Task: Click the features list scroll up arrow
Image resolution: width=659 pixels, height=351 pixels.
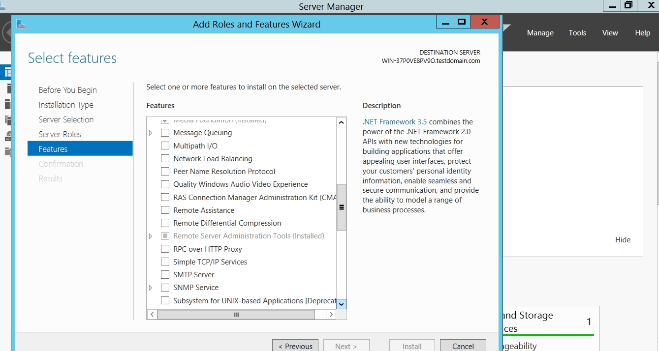Action: [341, 122]
